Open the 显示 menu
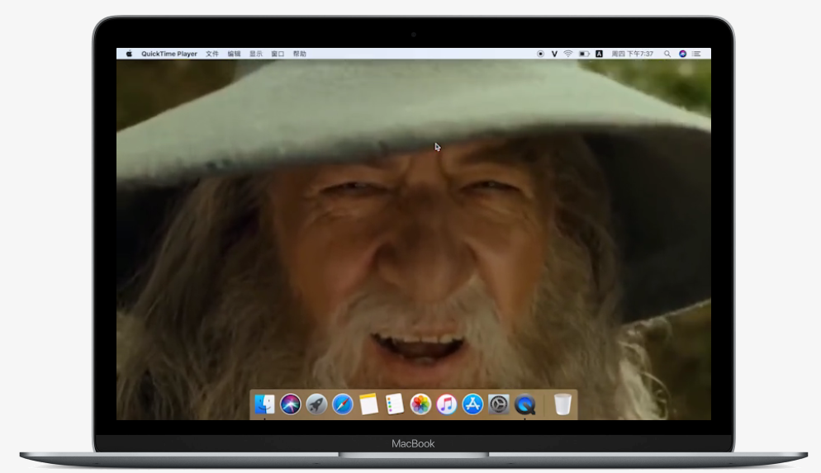This screenshot has height=473, width=821. pyautogui.click(x=256, y=54)
